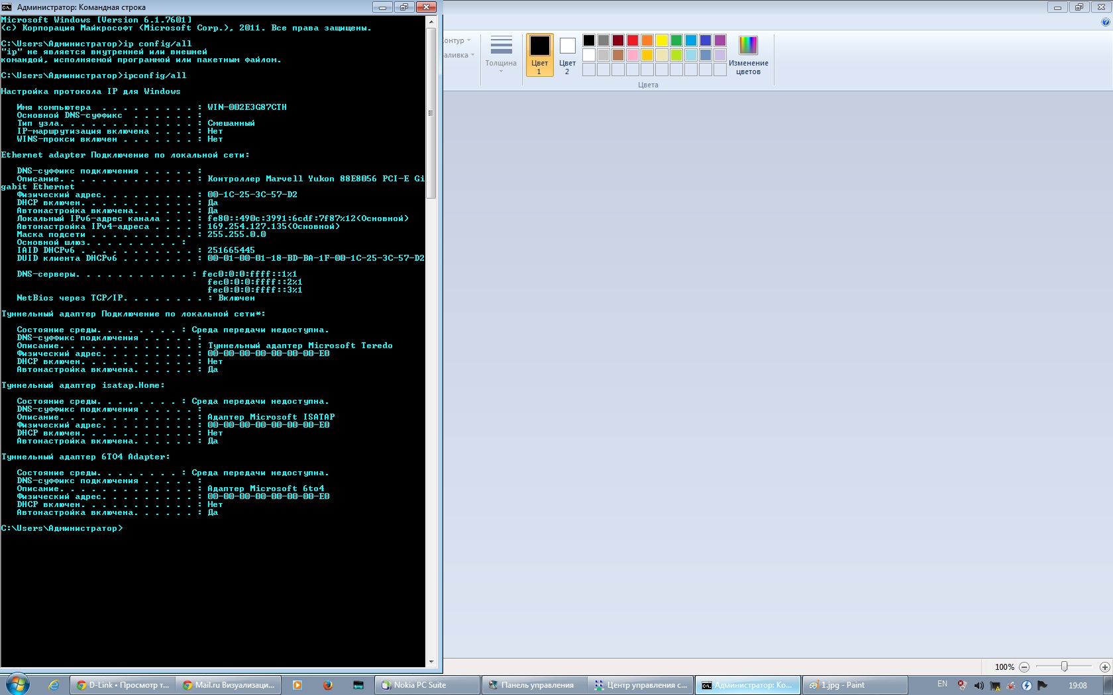Viewport: 1113px width, 695px height.
Task: Click the Action Center flag tray icon
Action: pos(1042,686)
